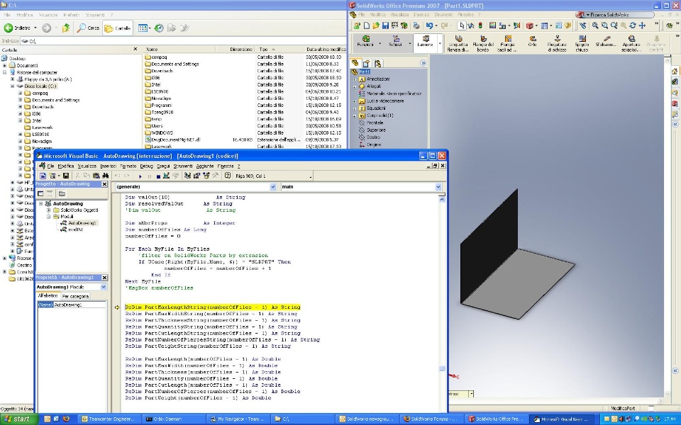Collapse the AutoDrawing project tree node
681x425 pixels.
41,203
